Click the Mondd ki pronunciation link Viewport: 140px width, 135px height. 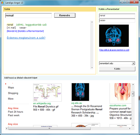click(12, 31)
